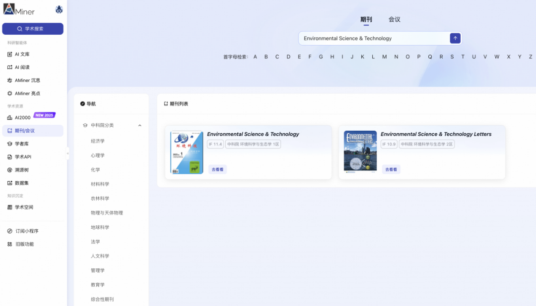Open the 溯源树 feature
Screen dimensions: 536x306
pos(27,169)
